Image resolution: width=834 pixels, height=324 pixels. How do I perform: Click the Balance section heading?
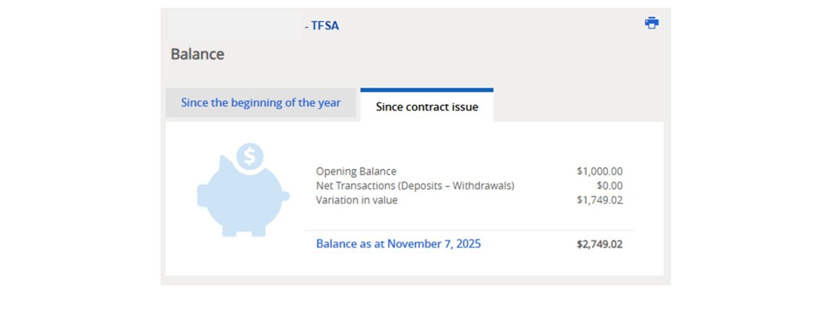click(x=197, y=54)
